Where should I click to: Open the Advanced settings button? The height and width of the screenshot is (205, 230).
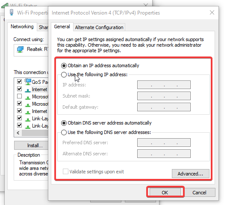(x=190, y=174)
